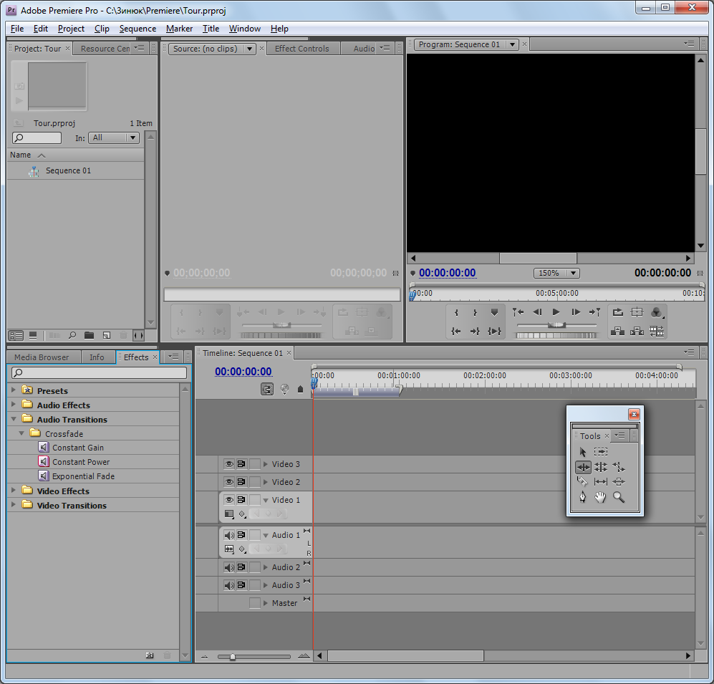Open Trim Monitor from Program panel
Viewport: 714px width, 684px height.
coord(656,332)
